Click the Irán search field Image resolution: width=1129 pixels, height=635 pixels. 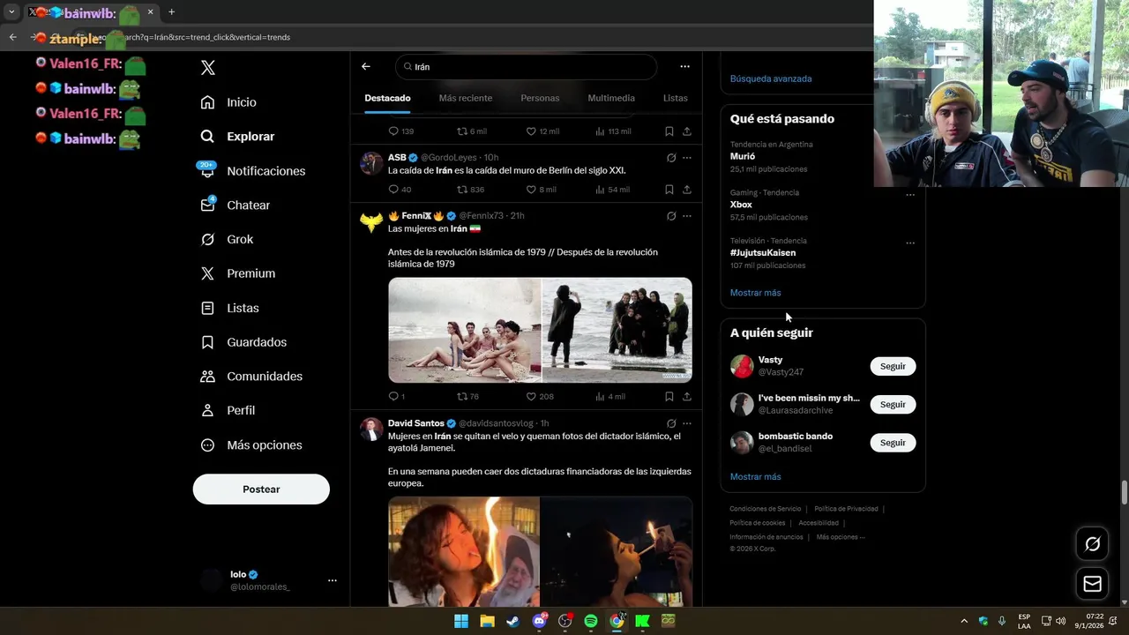pos(526,66)
